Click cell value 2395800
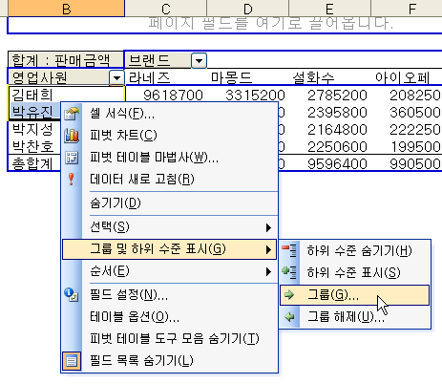Image resolution: width=442 pixels, height=384 pixels. tap(337, 112)
